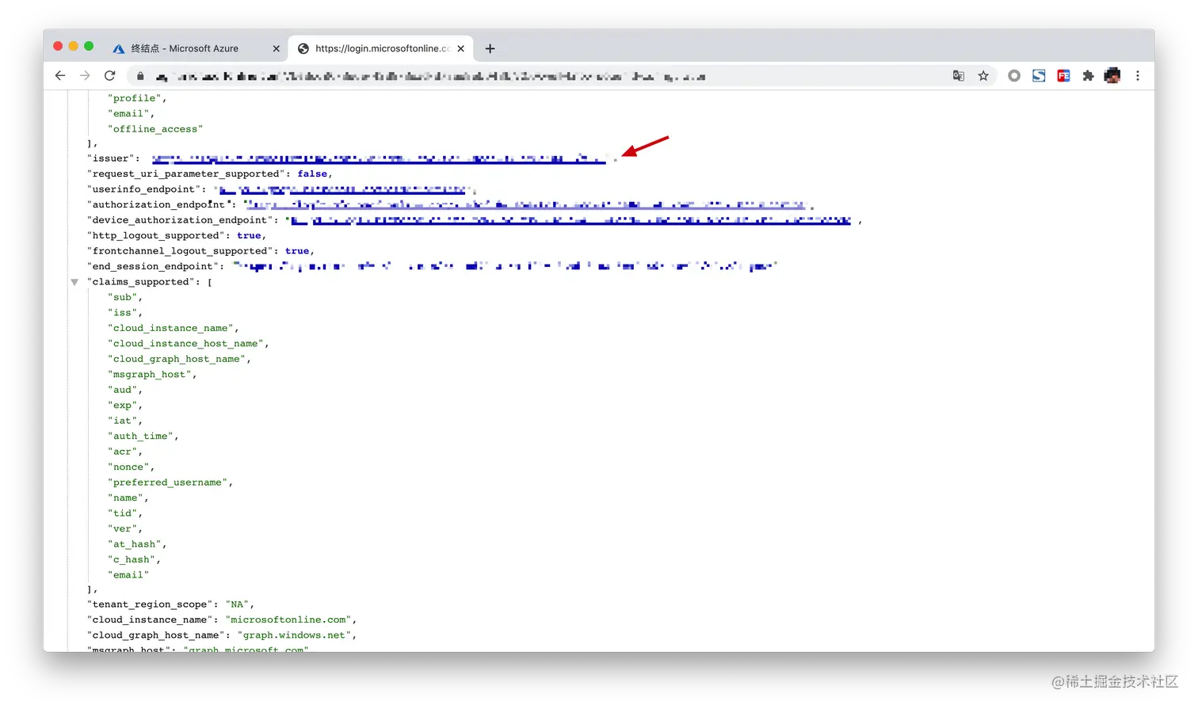The height and width of the screenshot is (709, 1198).
Task: Click the "cloud_instance_host_name" claim
Action: pyautogui.click(x=185, y=344)
